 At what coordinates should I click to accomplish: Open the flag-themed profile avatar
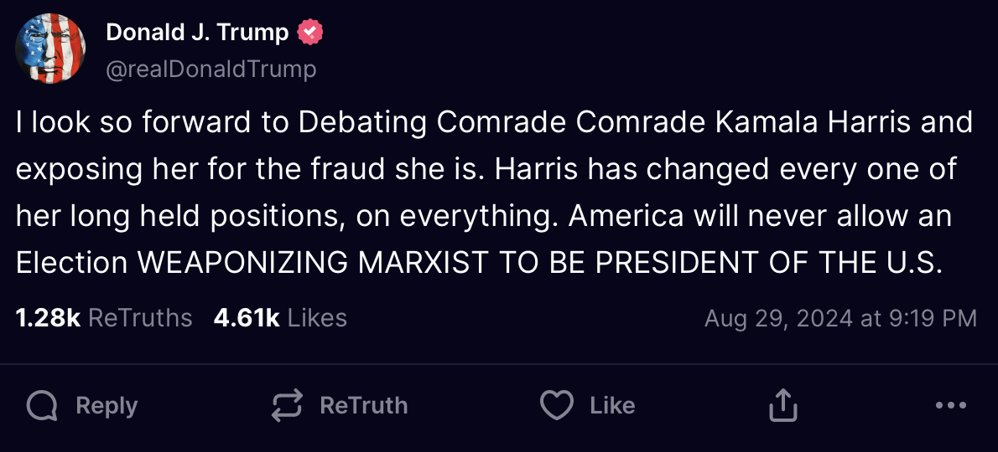[x=51, y=50]
